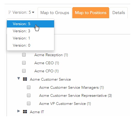Screen dimensions: 133x121
Task: Expand the Acme IT group
Action: click(x=19, y=111)
